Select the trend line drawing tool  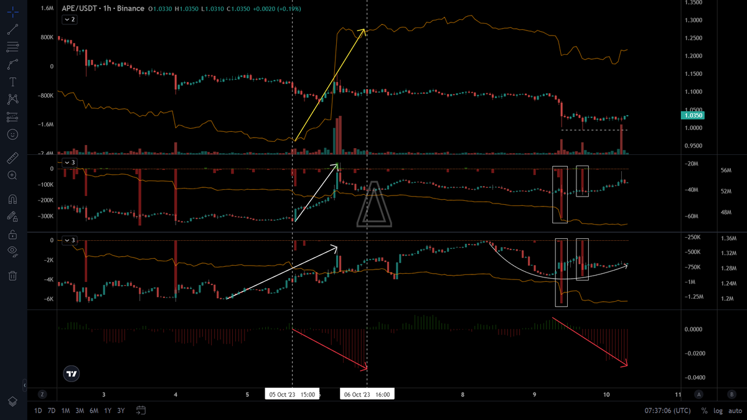pos(12,29)
